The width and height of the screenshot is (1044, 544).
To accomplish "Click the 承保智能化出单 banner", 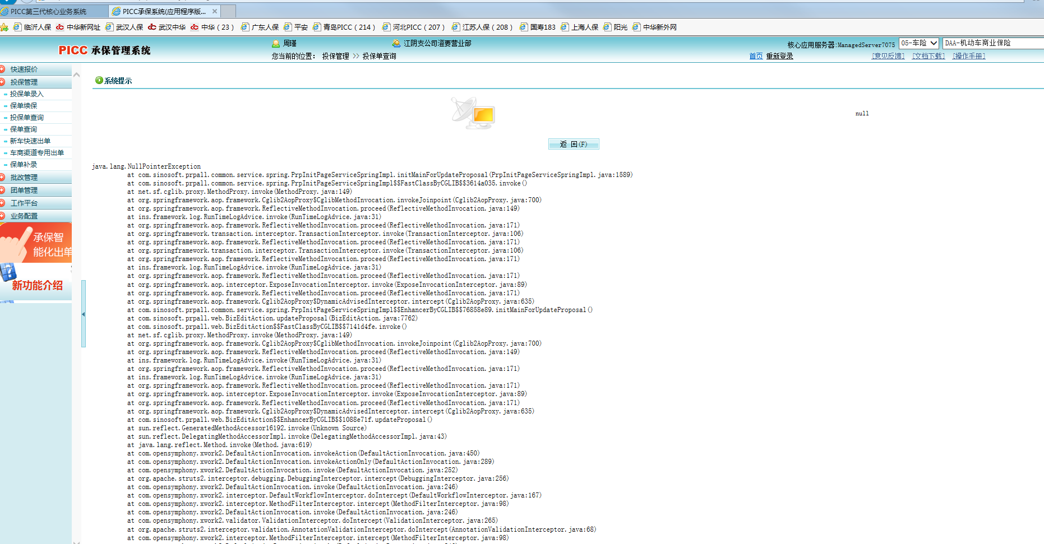I will click(x=36, y=243).
